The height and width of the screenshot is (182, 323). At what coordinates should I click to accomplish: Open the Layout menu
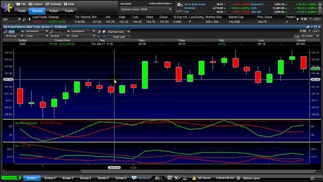click(x=35, y=4)
